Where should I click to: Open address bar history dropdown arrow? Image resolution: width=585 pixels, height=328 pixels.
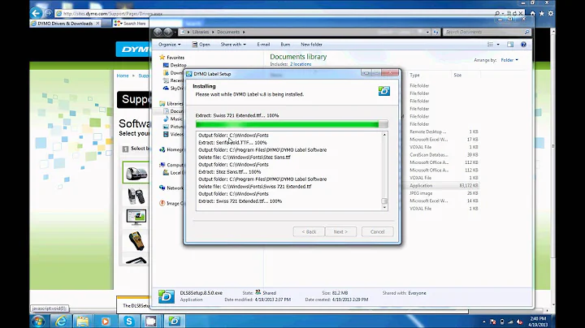click(x=427, y=32)
